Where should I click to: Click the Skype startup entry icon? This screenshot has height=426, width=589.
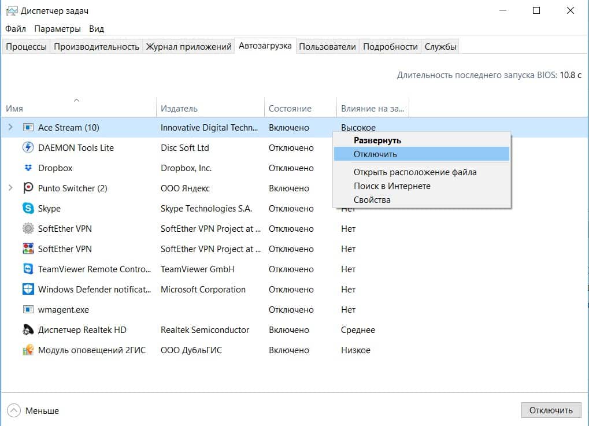tap(28, 209)
